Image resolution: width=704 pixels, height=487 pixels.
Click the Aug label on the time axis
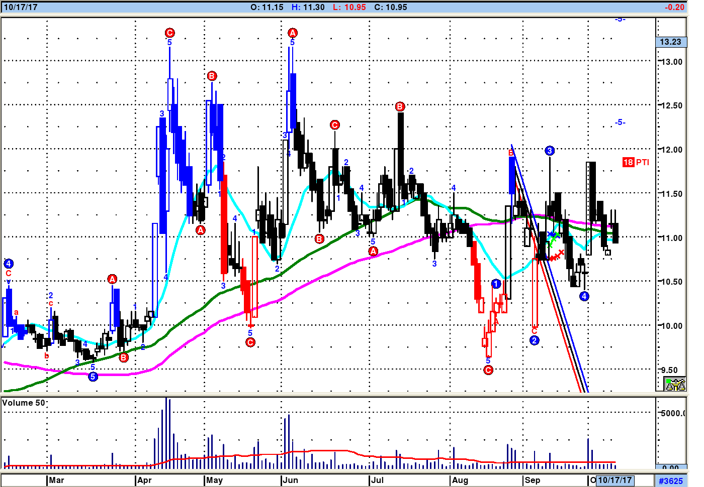[460, 480]
